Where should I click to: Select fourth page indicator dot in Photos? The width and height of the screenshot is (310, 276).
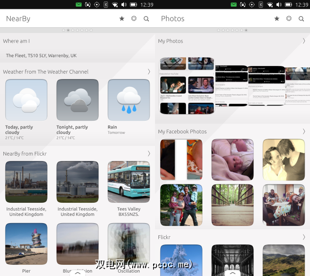(232, 30)
